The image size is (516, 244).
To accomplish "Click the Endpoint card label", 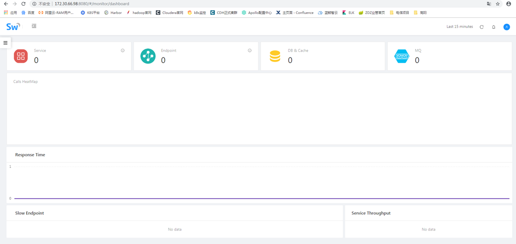I will click(169, 51).
